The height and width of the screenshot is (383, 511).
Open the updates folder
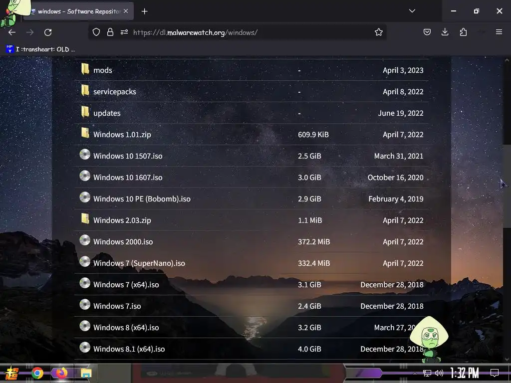[x=107, y=113]
